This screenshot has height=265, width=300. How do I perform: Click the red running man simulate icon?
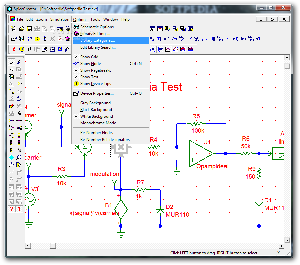[x=14, y=49]
